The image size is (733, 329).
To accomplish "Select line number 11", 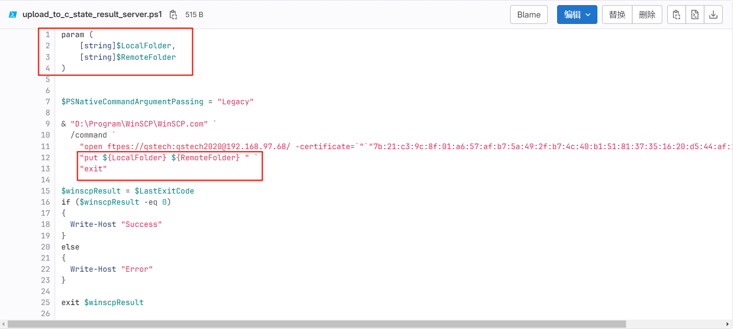I will point(45,147).
